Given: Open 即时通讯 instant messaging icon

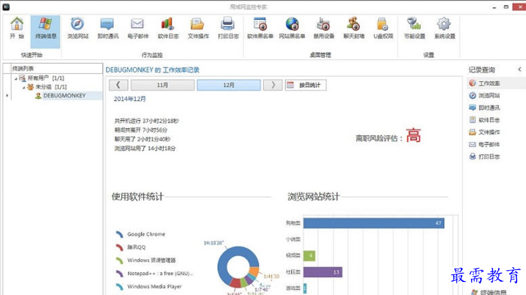Looking at the screenshot, I should pyautogui.click(x=108, y=28).
